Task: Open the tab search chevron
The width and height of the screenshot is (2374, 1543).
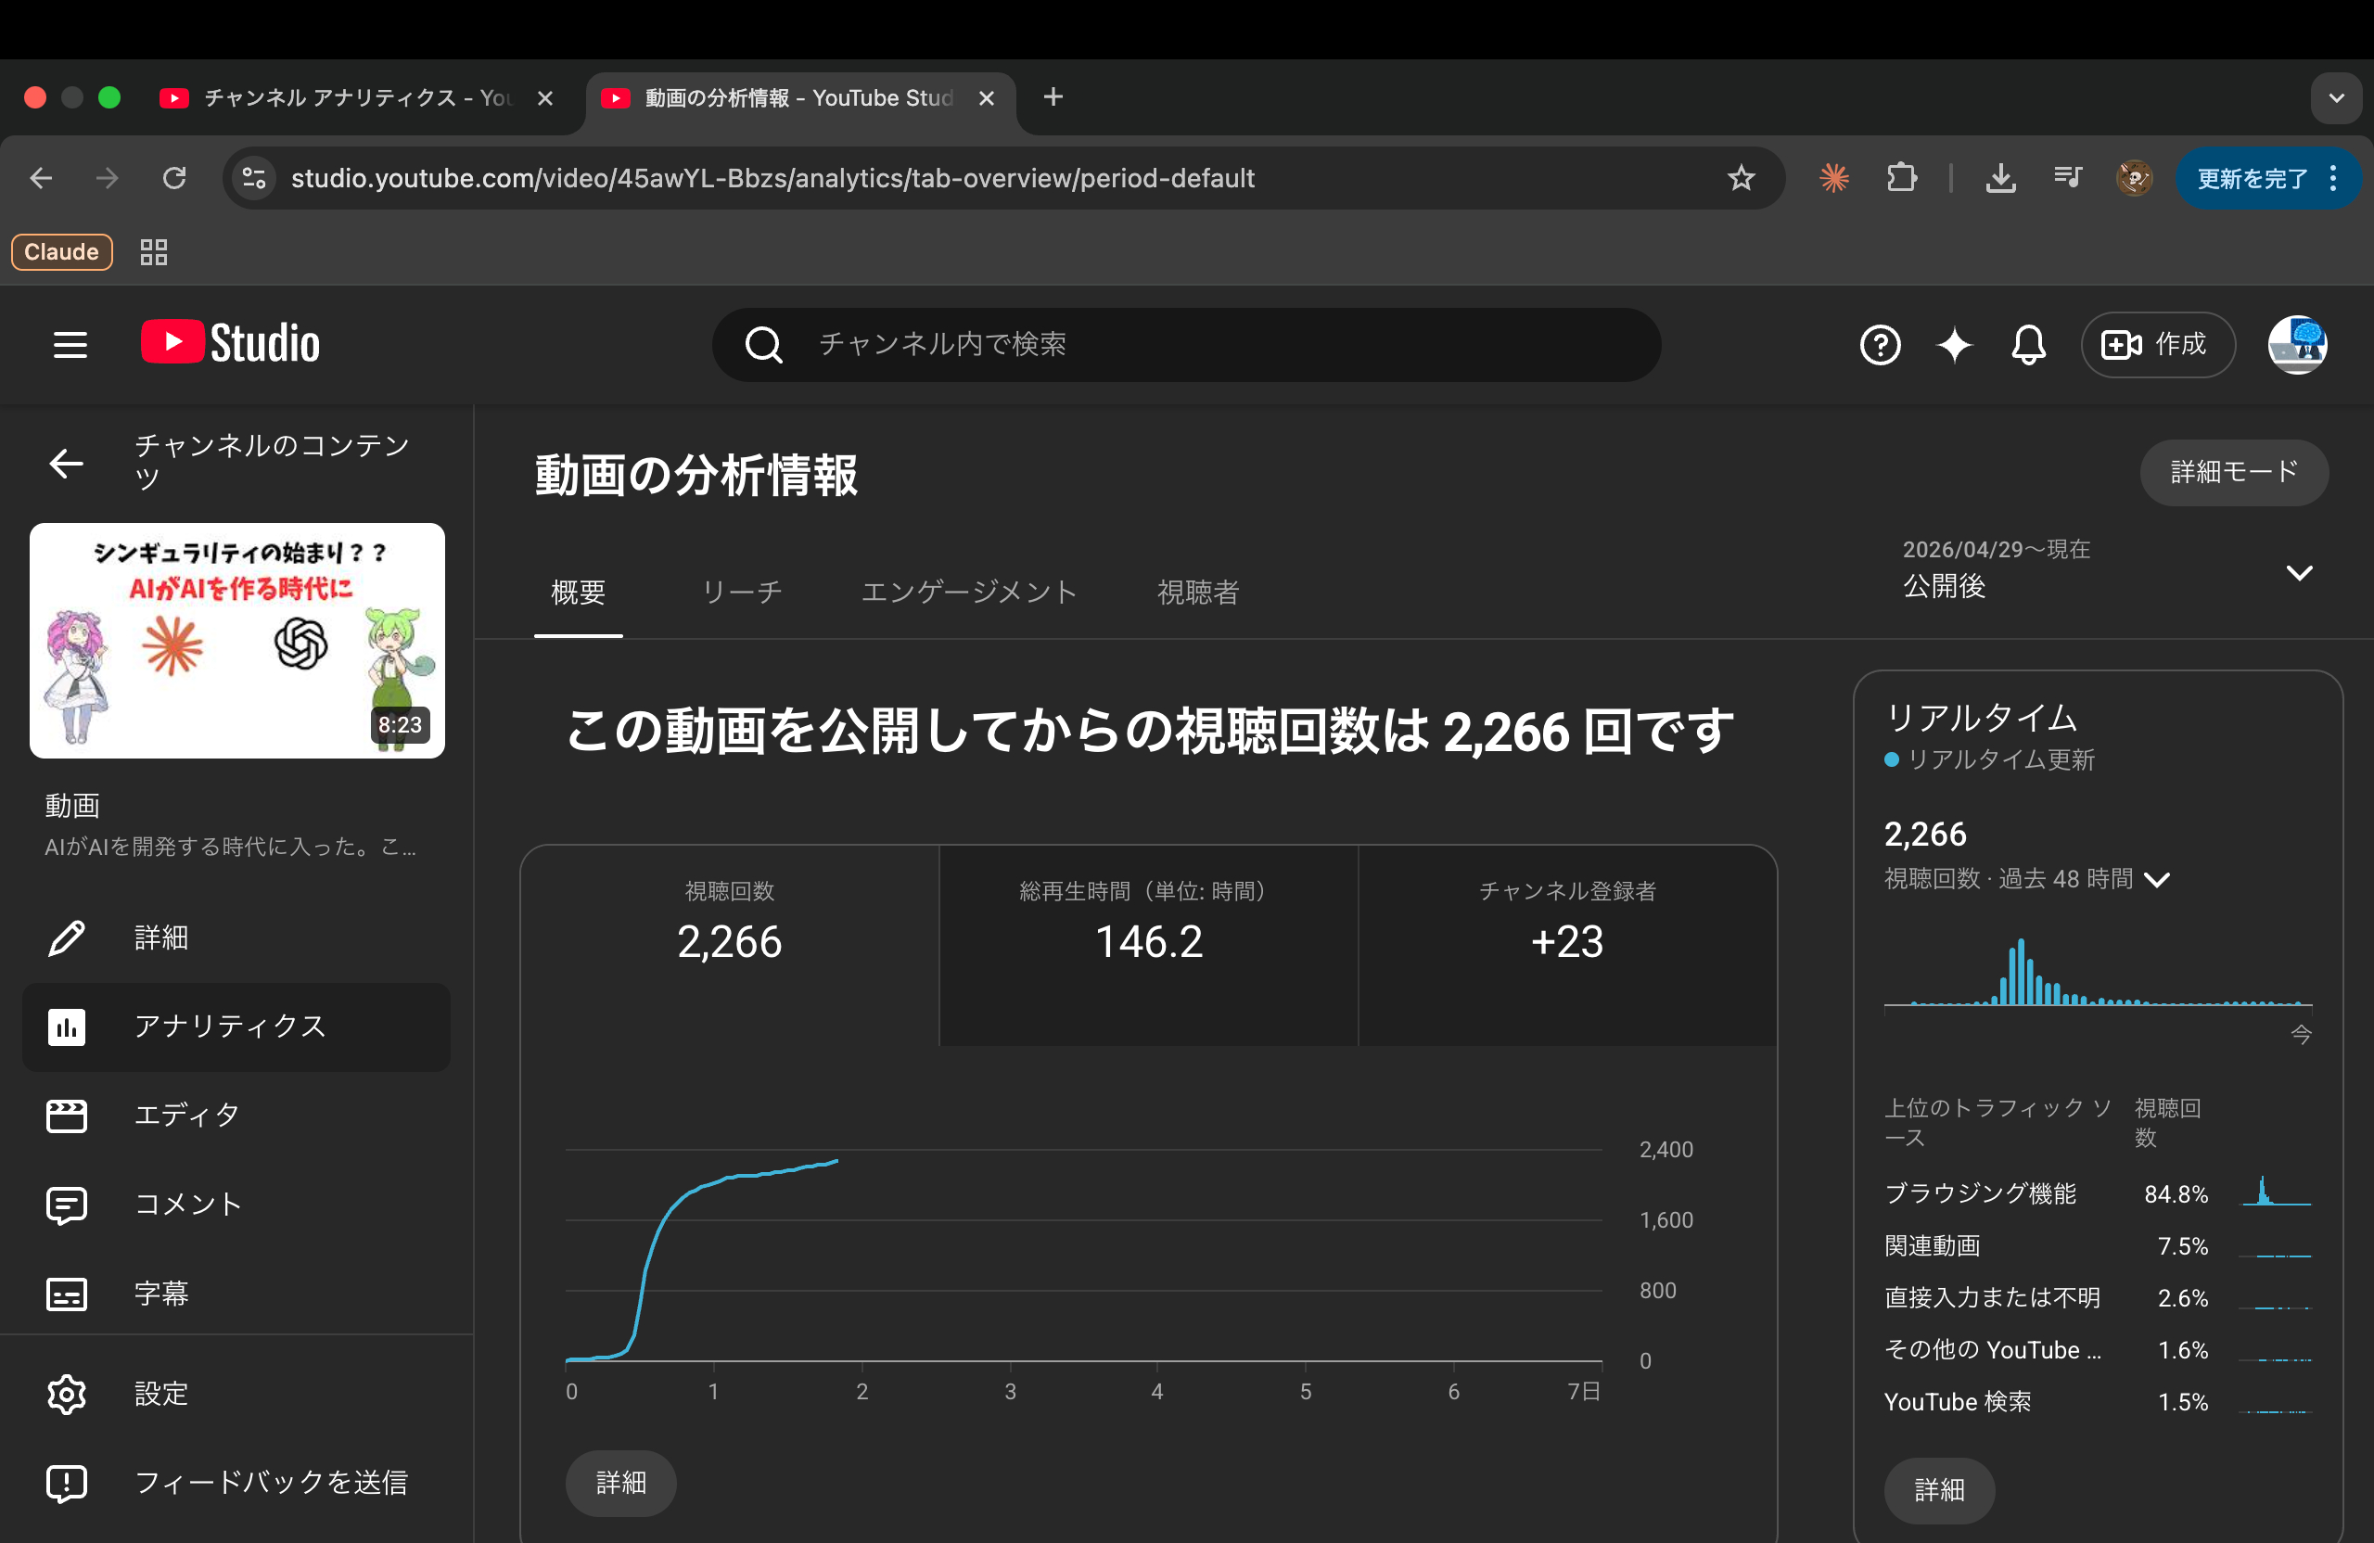Action: tap(2336, 97)
